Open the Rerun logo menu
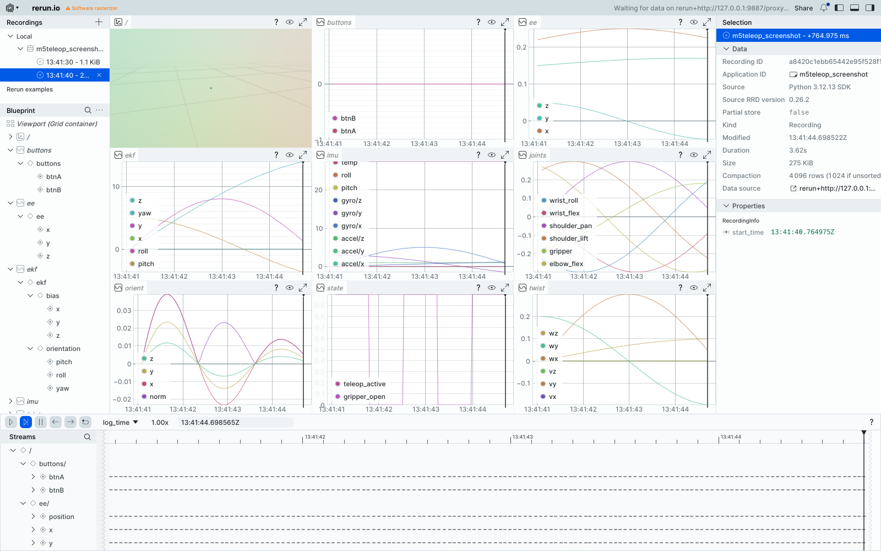Screen dimensions: 881x551 click(x=12, y=8)
